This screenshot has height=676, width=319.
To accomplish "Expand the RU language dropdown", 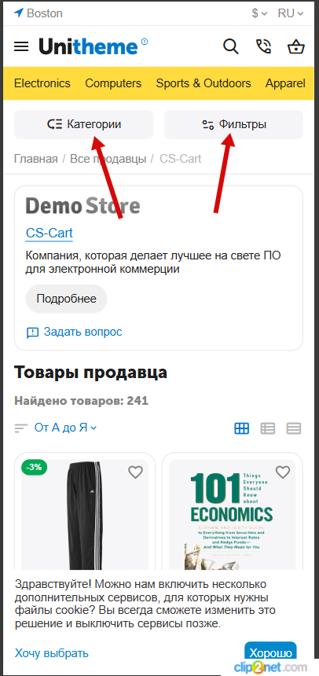I will point(291,13).
